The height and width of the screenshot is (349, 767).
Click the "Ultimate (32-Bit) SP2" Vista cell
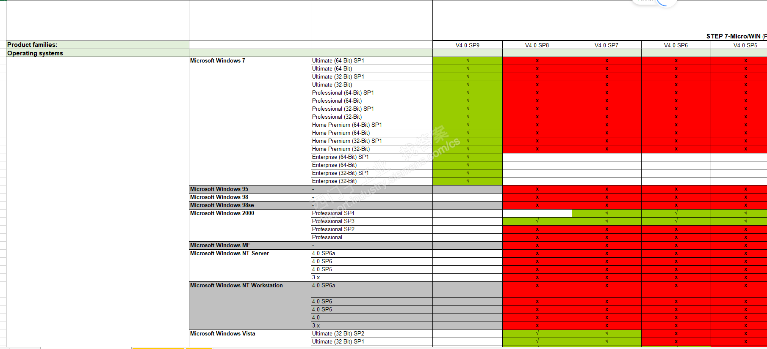point(372,334)
